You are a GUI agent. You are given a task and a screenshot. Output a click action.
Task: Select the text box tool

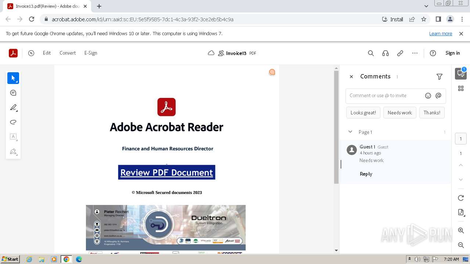(13, 137)
